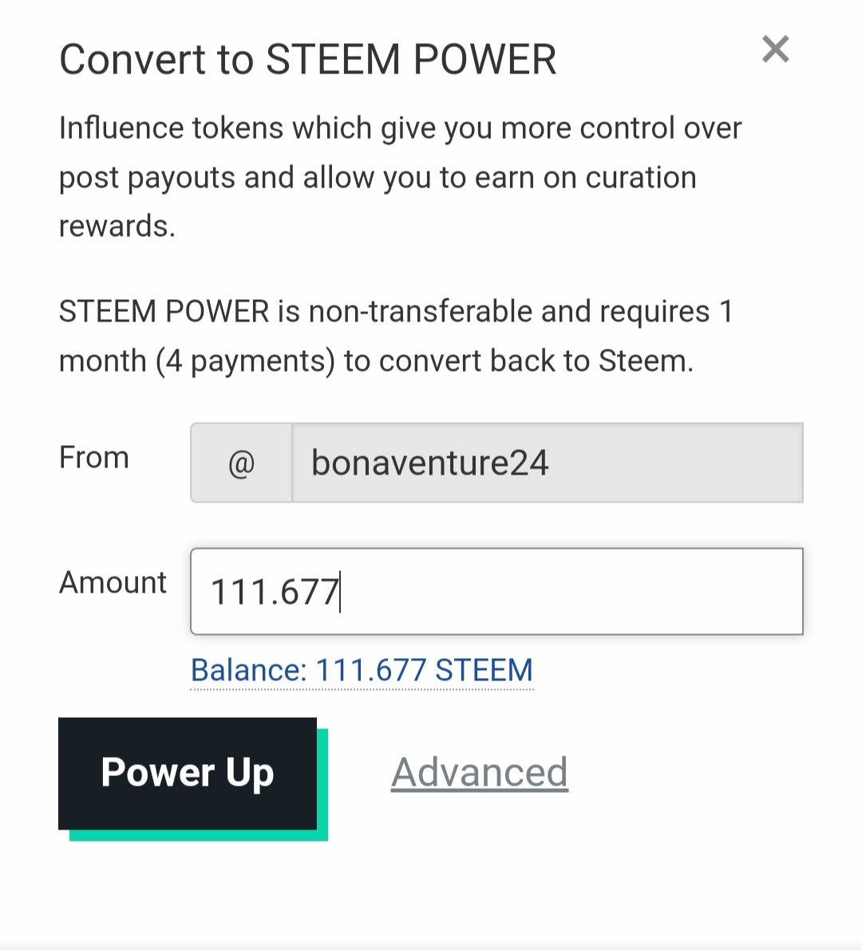Screen dimensions: 862x950
Task: Click the Amount label
Action: click(113, 583)
